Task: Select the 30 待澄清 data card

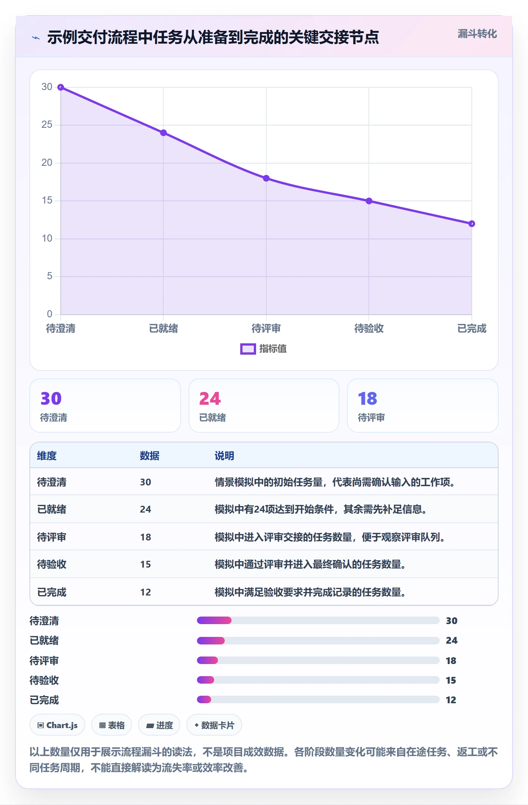Action: [x=105, y=406]
